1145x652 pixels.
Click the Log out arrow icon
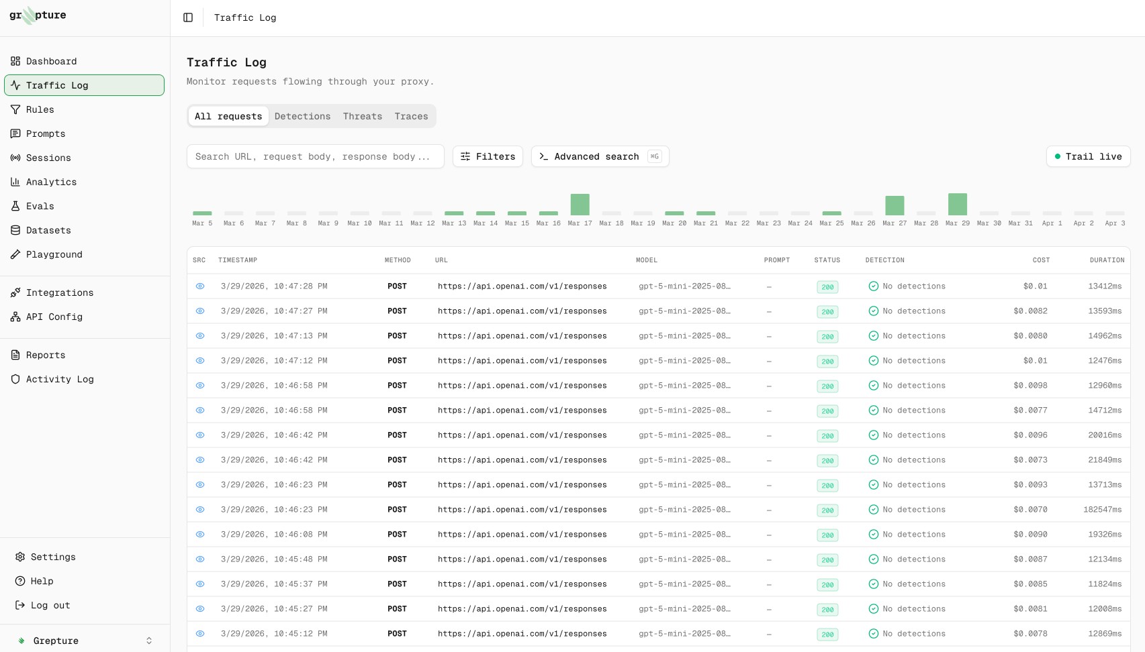[20, 605]
